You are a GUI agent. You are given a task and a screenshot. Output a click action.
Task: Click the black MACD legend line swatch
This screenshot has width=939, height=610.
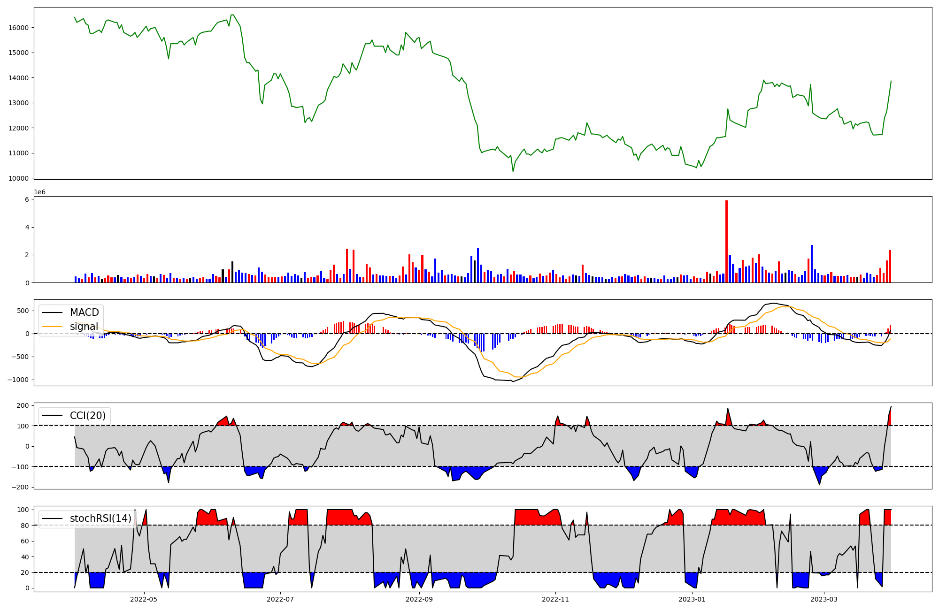click(52, 313)
